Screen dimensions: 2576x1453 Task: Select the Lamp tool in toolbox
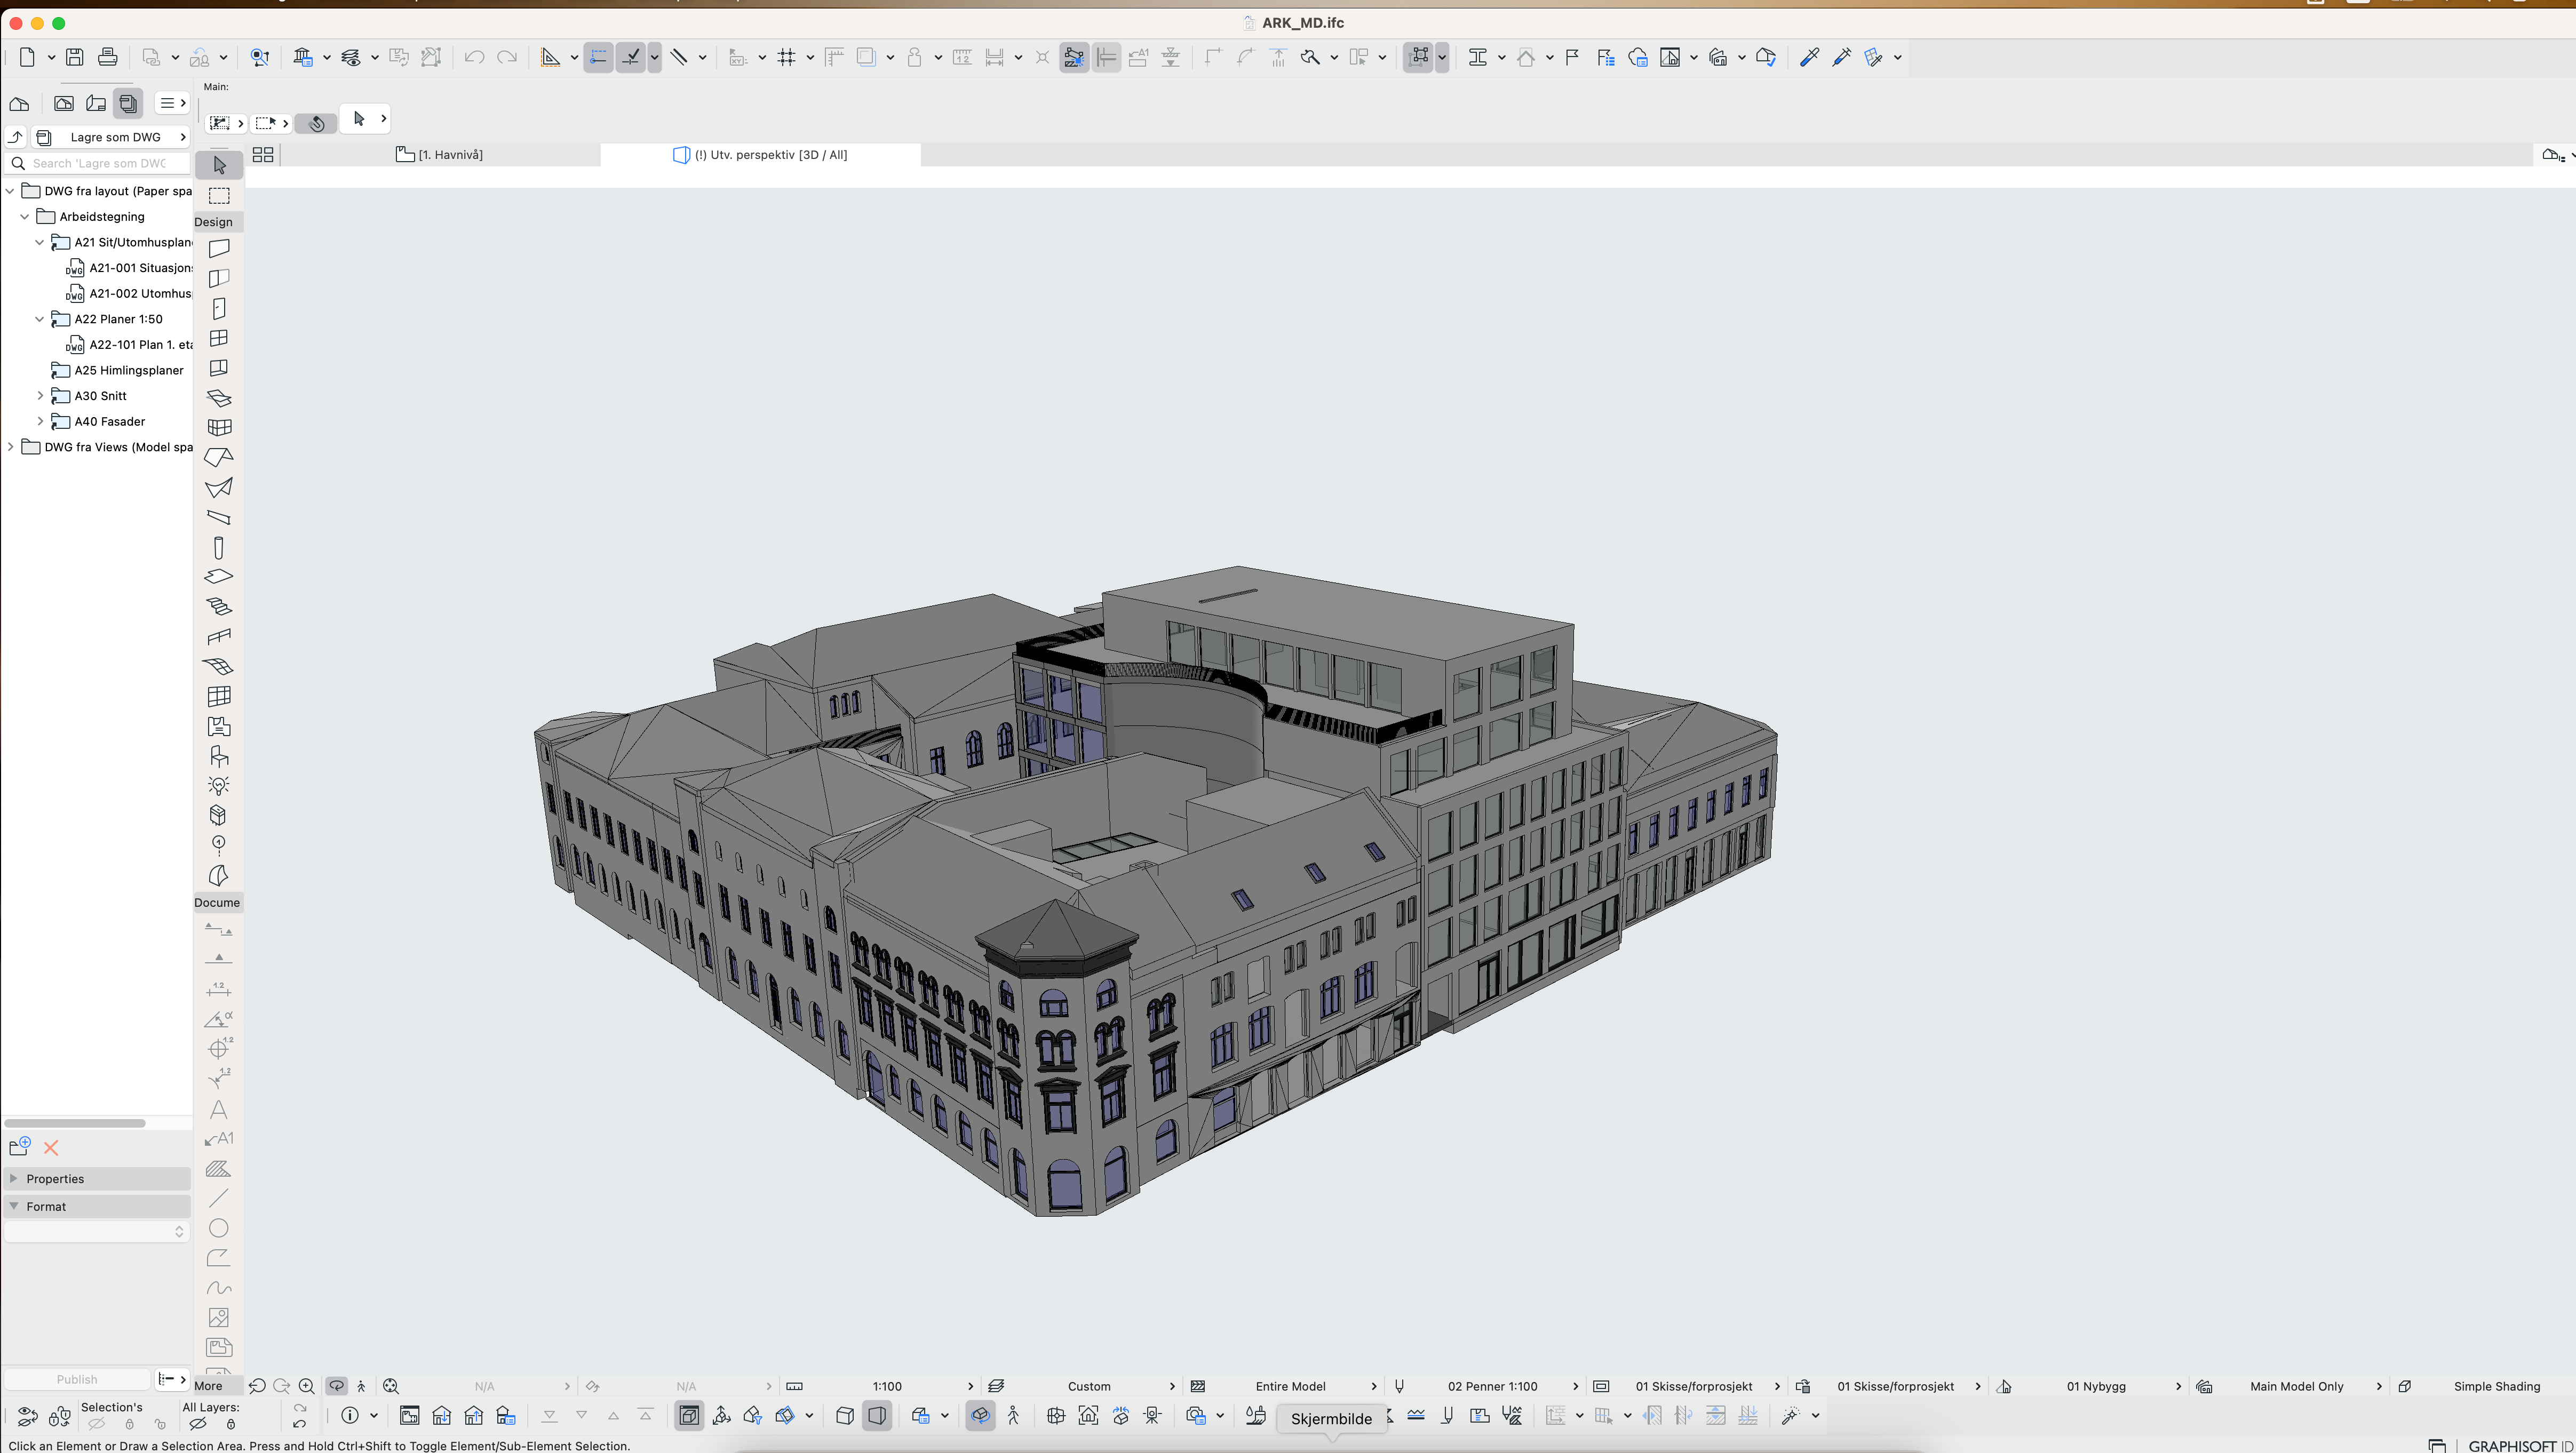coord(218,786)
